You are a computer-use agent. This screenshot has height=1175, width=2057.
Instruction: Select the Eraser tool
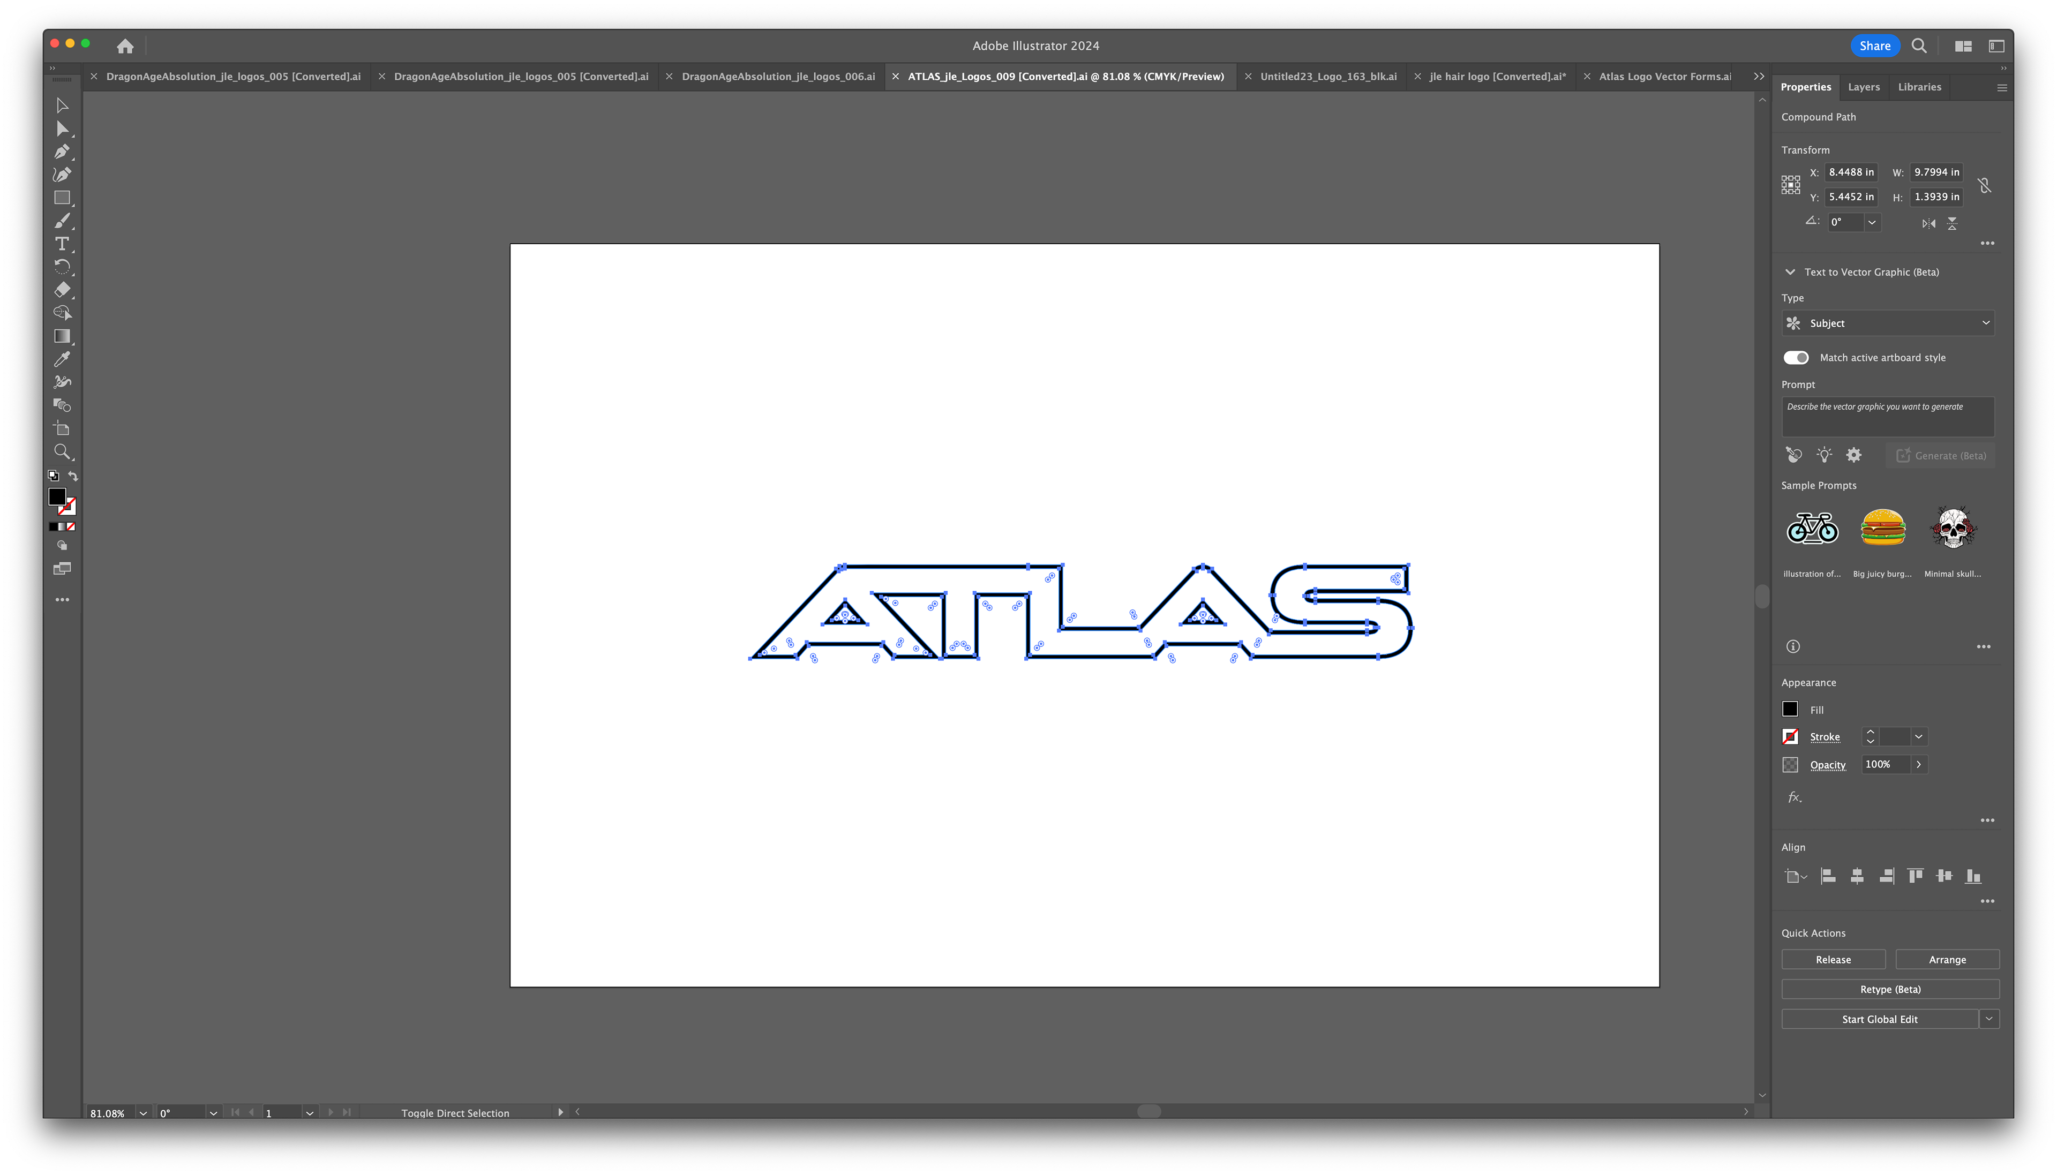[62, 290]
